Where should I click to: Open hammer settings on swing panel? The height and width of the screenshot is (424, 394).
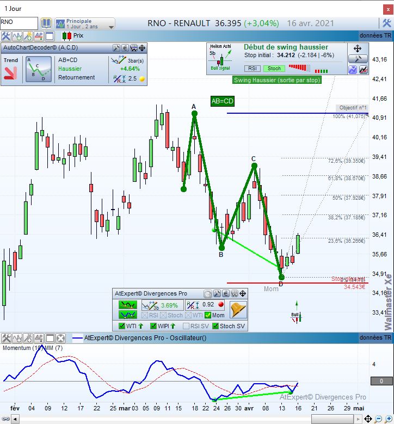click(x=358, y=59)
